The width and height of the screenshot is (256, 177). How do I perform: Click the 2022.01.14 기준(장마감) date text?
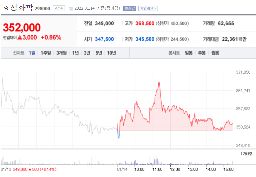pos(97,8)
